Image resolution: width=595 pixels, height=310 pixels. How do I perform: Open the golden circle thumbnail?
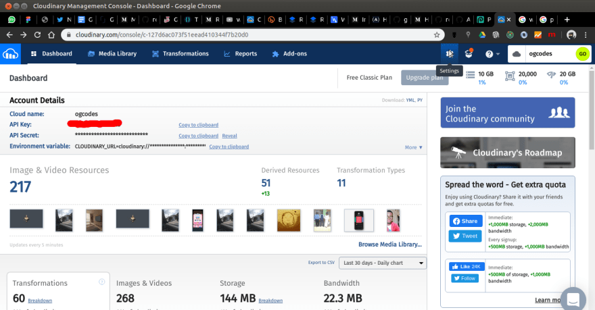coord(289,220)
